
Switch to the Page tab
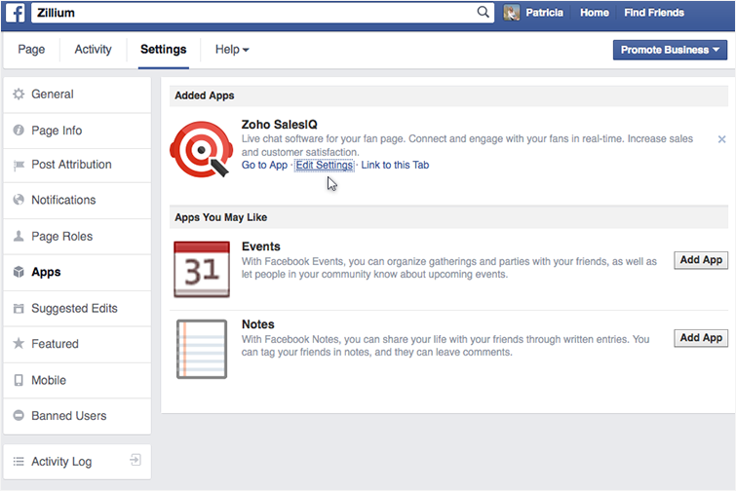tap(31, 50)
